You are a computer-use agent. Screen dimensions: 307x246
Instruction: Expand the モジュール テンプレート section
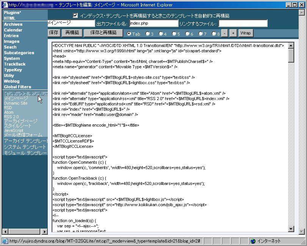point(26,153)
